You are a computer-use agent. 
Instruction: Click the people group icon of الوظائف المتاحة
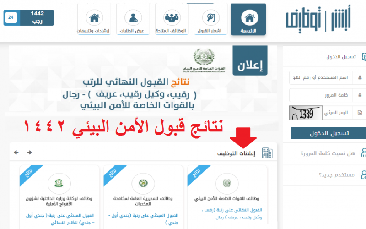coord(172,17)
